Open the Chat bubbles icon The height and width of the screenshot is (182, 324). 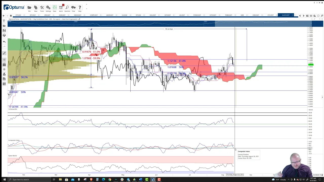click(x=73, y=8)
